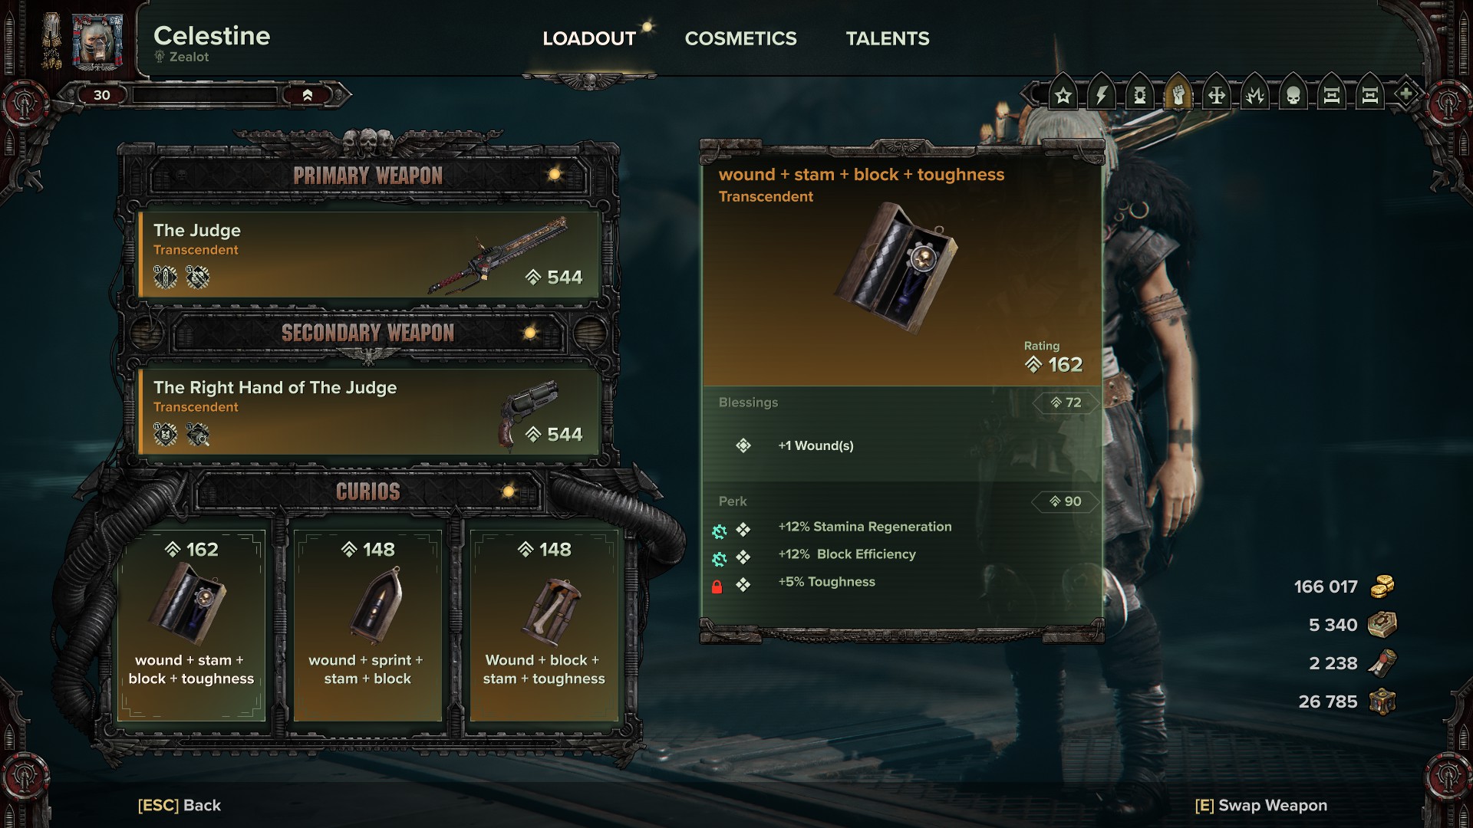This screenshot has width=1473, height=828.
Task: Select the skull loadout preset icon
Action: pos(1293,95)
